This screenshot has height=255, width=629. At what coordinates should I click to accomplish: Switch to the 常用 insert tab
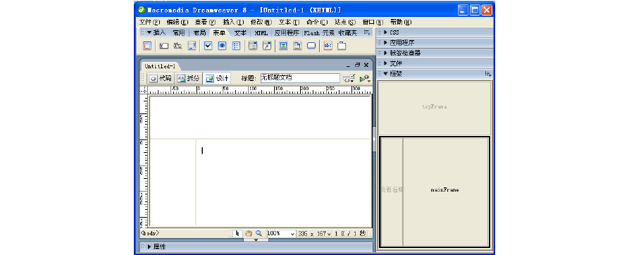[x=178, y=33]
